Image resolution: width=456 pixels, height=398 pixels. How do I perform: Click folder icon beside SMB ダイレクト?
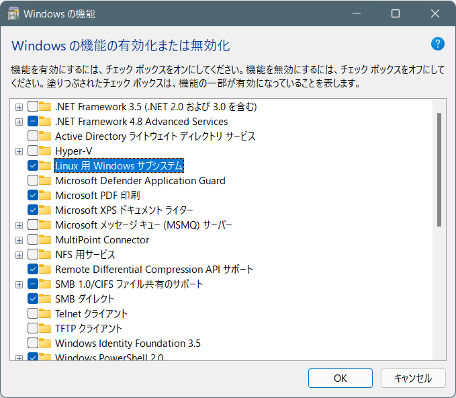(x=45, y=298)
